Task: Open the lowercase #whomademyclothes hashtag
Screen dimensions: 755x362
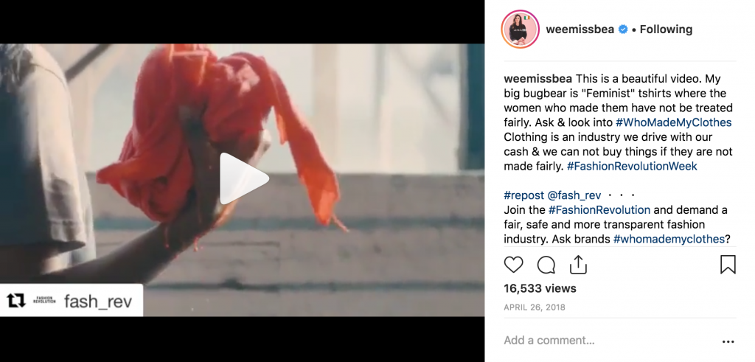Action: click(x=669, y=239)
